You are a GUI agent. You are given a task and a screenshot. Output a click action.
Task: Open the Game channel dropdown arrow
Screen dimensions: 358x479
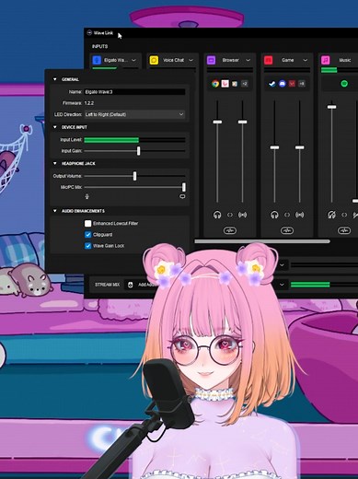click(305, 60)
